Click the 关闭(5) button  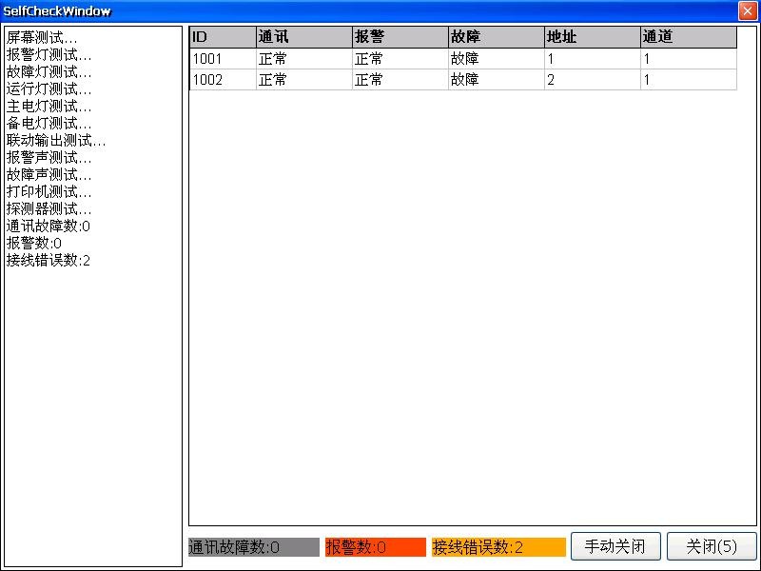point(712,546)
